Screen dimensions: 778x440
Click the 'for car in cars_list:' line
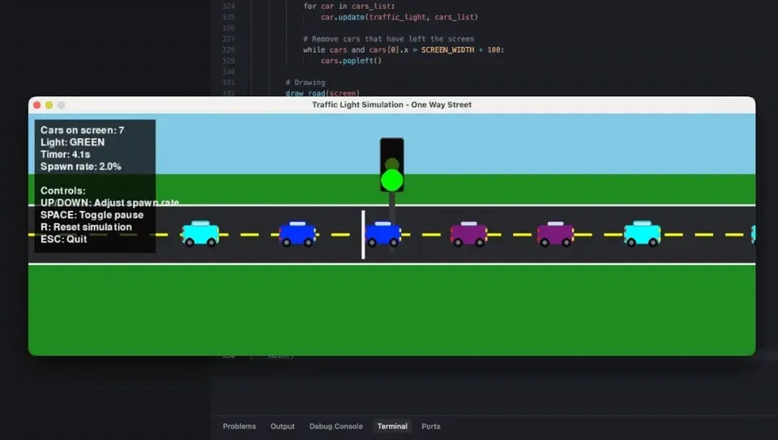coord(349,6)
